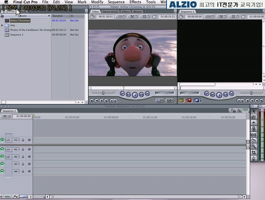Play the sequence in the Canvas
This screenshot has height=200, width=265.
pyautogui.click(x=219, y=95)
